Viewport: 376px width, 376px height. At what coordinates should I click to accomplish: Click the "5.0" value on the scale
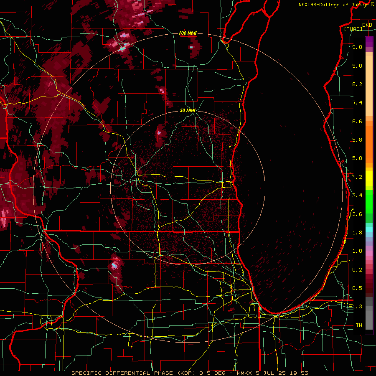point(357,158)
